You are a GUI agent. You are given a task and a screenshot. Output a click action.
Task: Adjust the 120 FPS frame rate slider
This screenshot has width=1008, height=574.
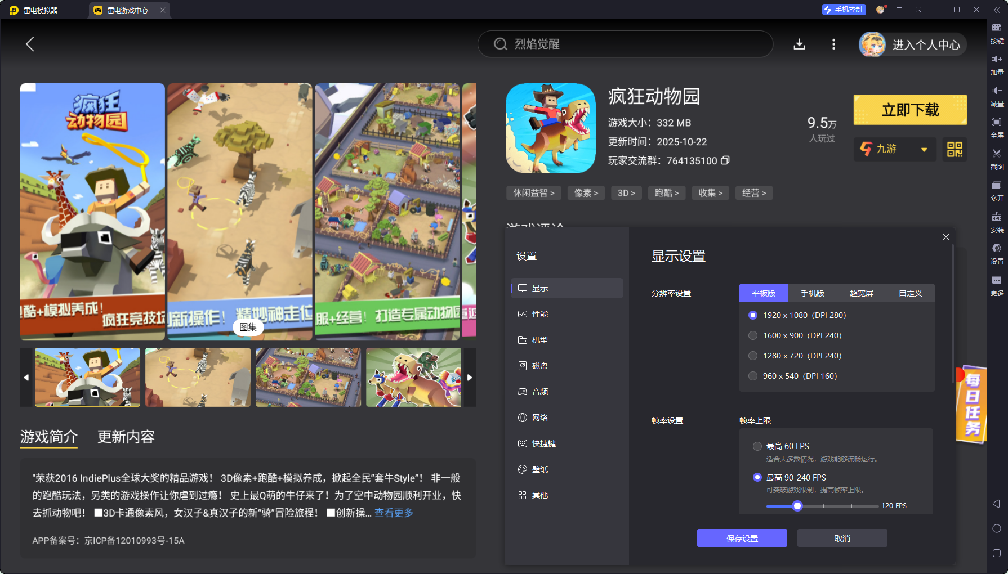point(797,506)
